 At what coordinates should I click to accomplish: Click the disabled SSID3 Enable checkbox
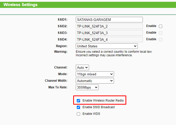point(160,33)
